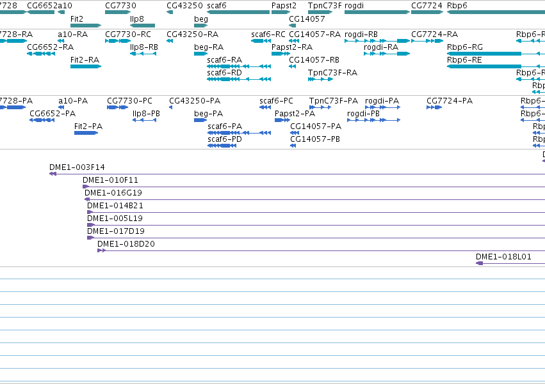Click clone DME1-010F11
Image resolution: width=545 pixels, height=384 pixels.
coord(314,187)
